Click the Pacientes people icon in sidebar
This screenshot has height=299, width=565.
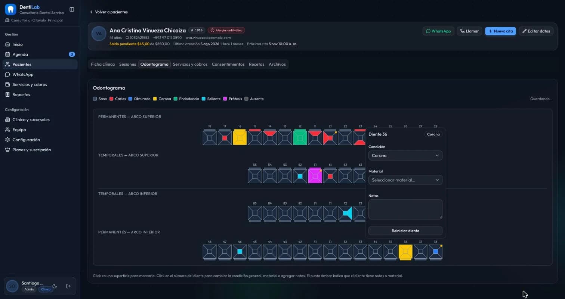pos(7,65)
